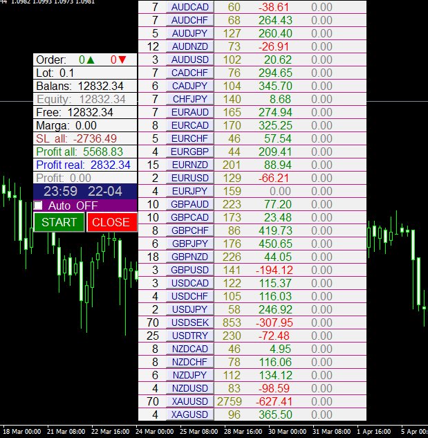Viewport: 428px width, 438px height.
Task: Select the CADJPY symbol button
Action: [x=190, y=86]
